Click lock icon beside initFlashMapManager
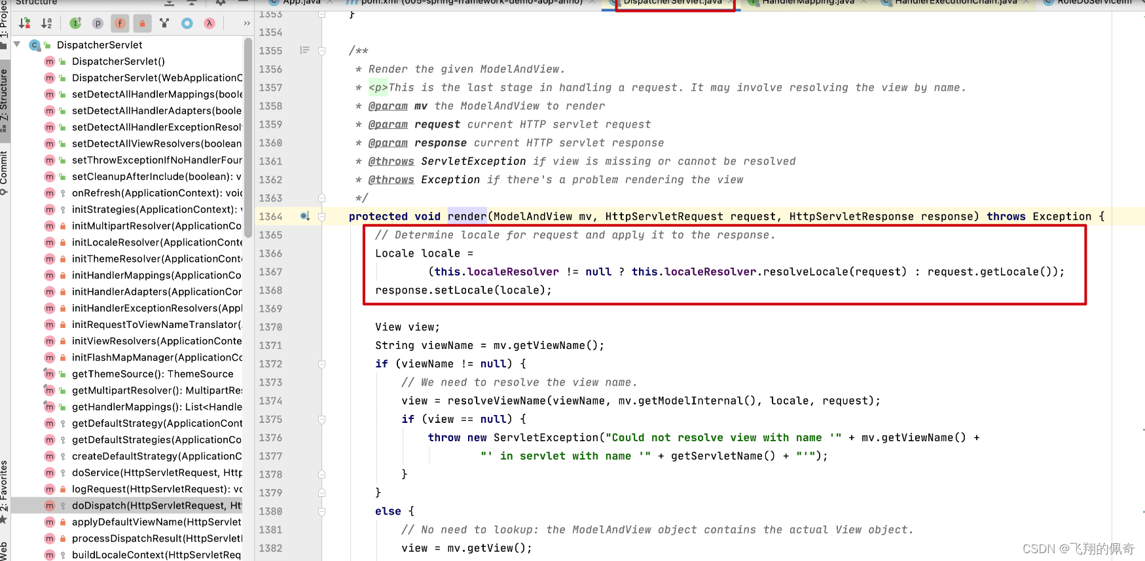The width and height of the screenshot is (1145, 561). pyautogui.click(x=63, y=357)
